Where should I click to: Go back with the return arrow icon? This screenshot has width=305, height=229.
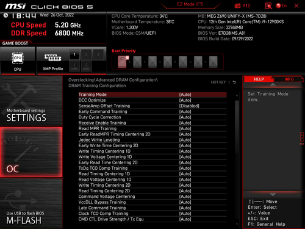point(234,82)
